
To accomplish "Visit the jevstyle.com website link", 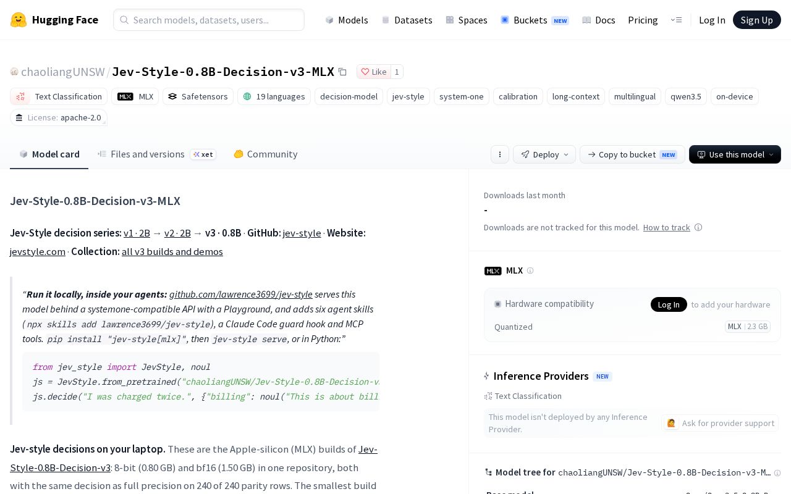I will click(x=38, y=251).
